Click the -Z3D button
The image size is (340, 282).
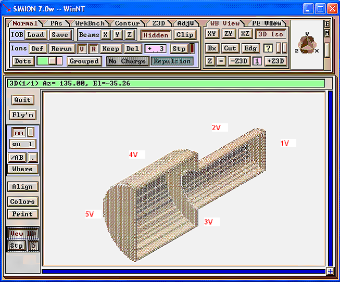(x=239, y=61)
